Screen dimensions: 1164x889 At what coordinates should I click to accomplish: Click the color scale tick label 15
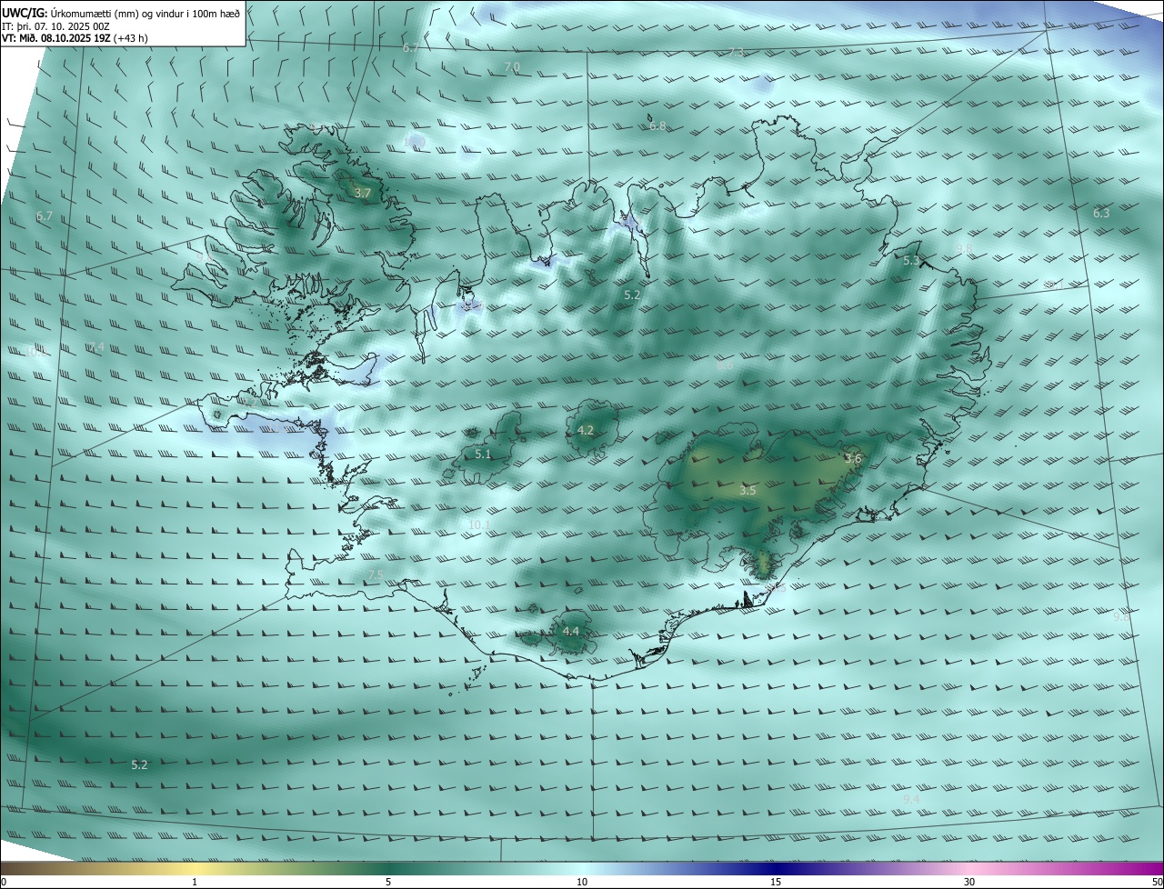point(776,882)
